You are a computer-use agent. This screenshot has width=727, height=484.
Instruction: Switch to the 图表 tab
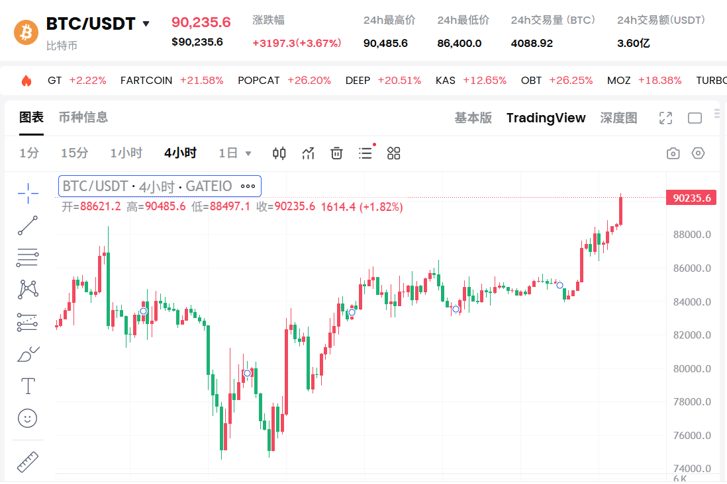(31, 117)
